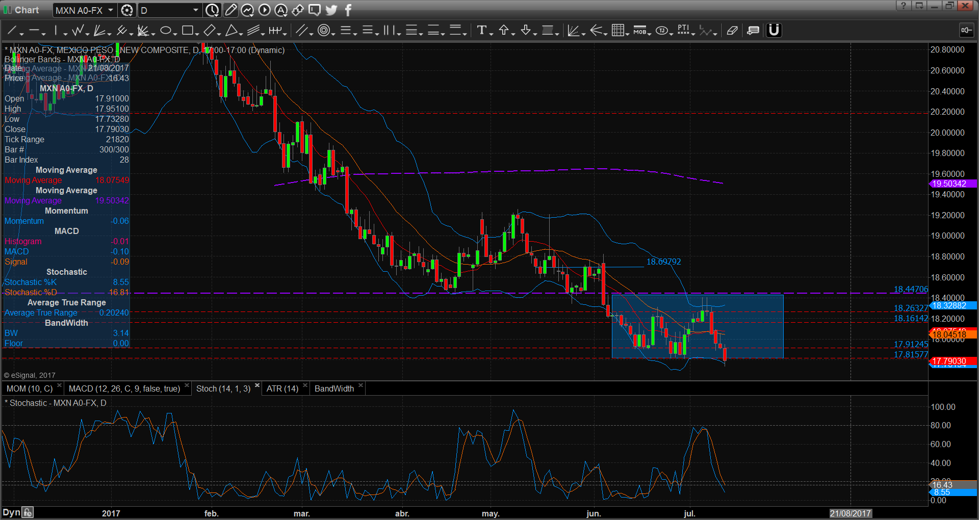This screenshot has width=979, height=520.
Task: Select the up arrow marker tool
Action: [504, 31]
